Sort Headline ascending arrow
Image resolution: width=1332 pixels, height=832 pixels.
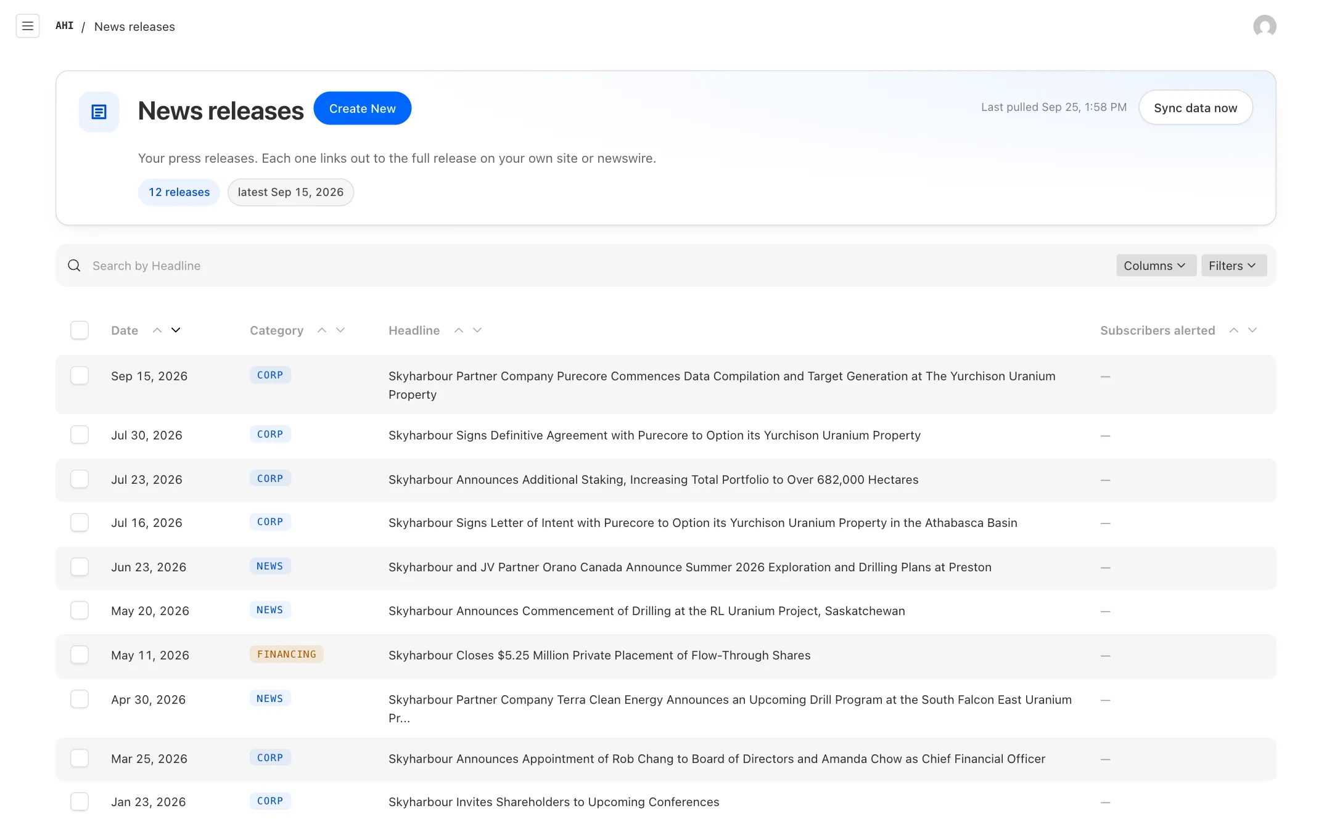pos(459,330)
